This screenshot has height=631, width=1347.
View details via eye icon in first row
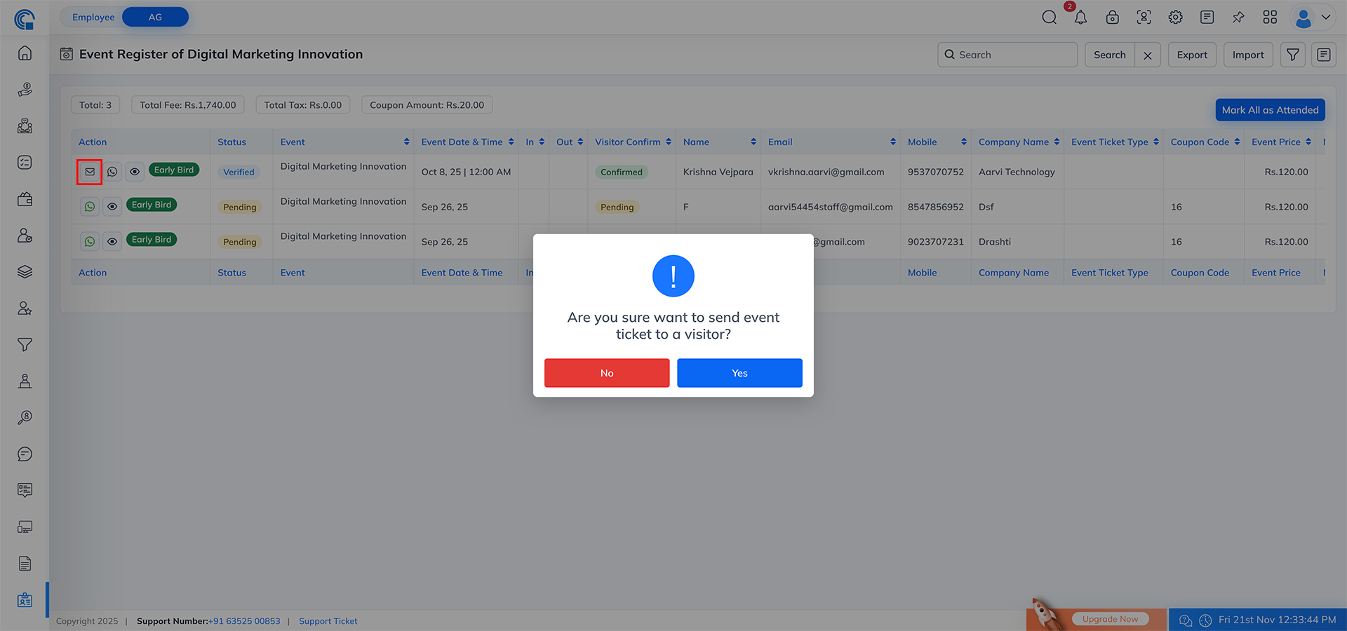point(135,172)
